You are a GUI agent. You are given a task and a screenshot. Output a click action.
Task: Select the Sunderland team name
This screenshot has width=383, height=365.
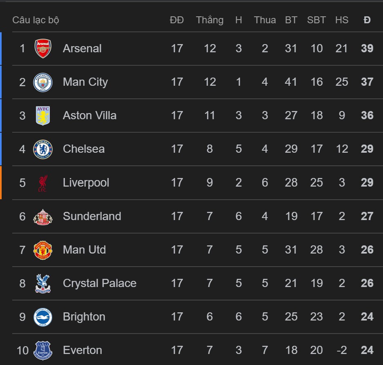(x=92, y=216)
